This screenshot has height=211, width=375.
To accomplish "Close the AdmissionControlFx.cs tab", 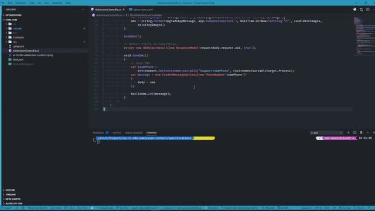I will tap(124, 9).
